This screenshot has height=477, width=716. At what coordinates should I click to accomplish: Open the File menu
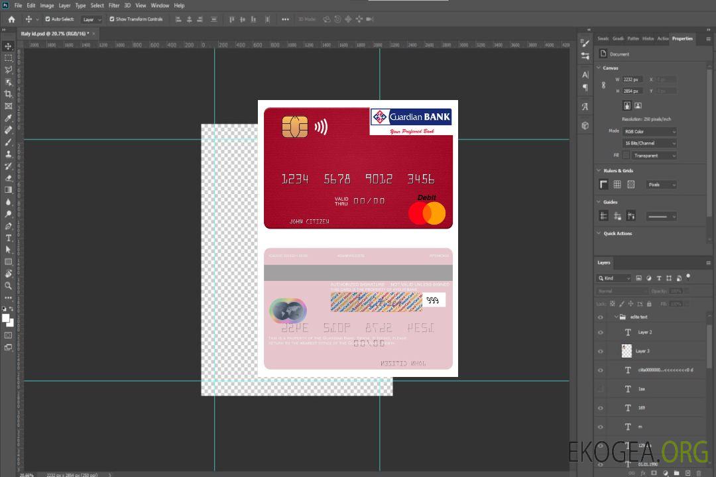[18, 5]
